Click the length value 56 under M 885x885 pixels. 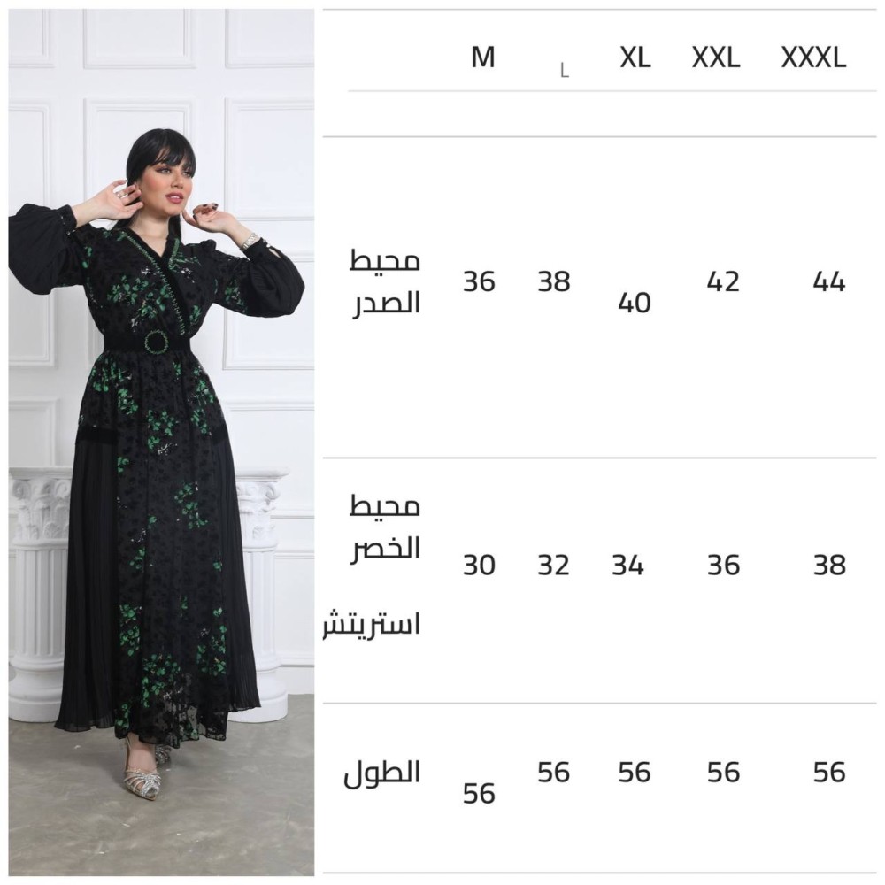click(x=479, y=794)
